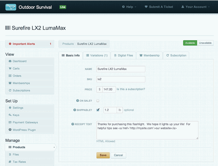The image size is (218, 166).
Task: Open the Keys setup page
Action: pyautogui.click(x=30, y=115)
